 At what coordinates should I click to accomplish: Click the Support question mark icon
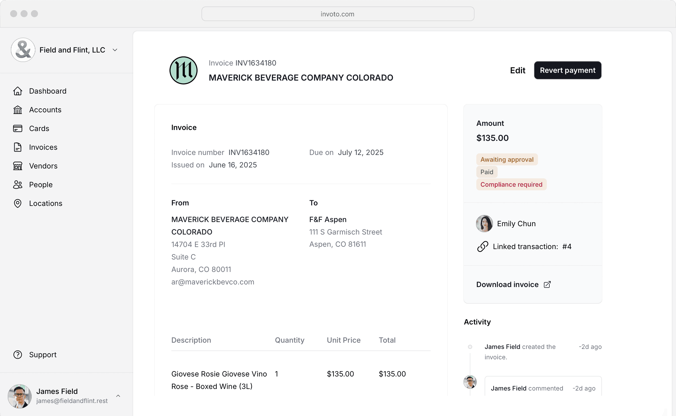click(x=18, y=355)
